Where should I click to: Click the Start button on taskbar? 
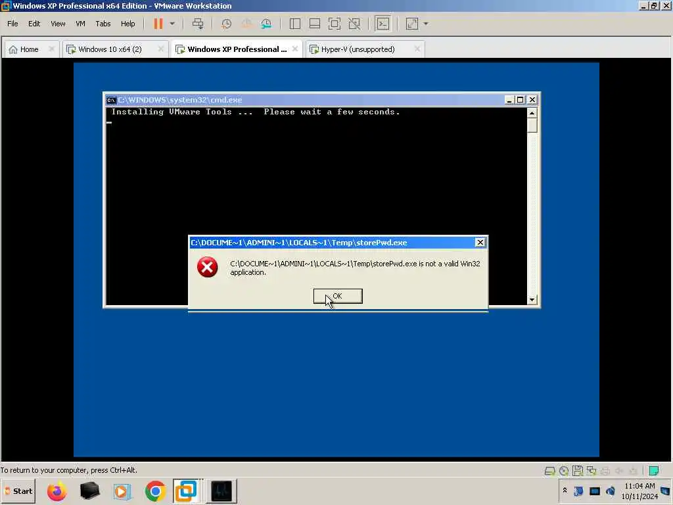click(x=18, y=491)
